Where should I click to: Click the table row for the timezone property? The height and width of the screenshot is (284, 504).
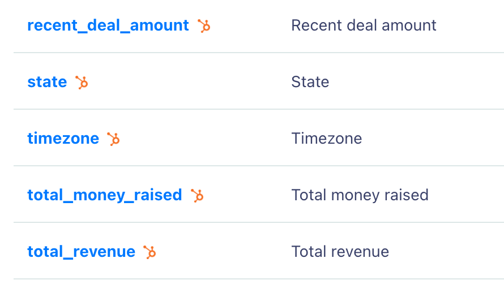click(259, 137)
